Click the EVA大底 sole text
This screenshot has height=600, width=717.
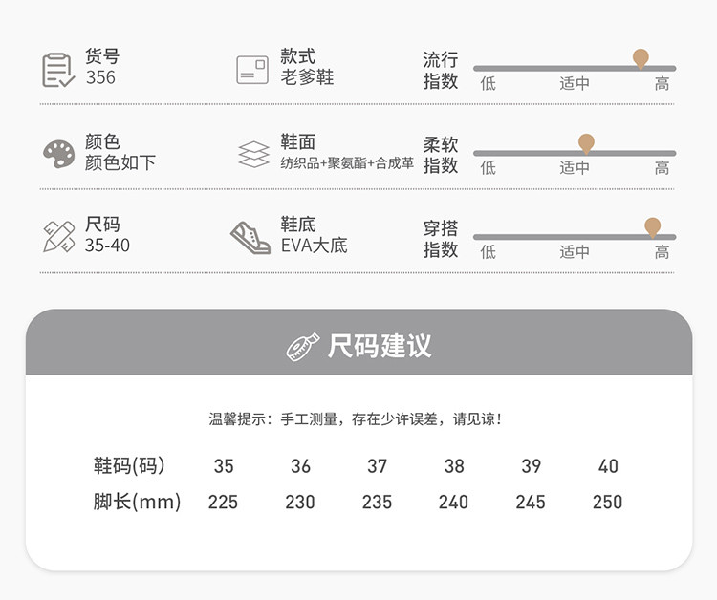click(314, 246)
